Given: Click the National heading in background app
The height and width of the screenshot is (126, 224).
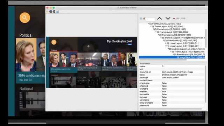Looking at the screenshot, I should 26,89.
